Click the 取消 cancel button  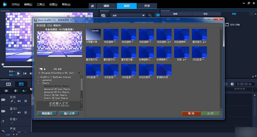tap(191, 114)
